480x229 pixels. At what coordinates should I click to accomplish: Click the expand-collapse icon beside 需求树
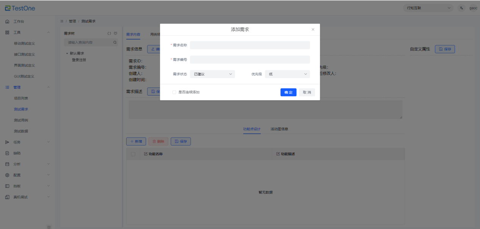click(109, 33)
